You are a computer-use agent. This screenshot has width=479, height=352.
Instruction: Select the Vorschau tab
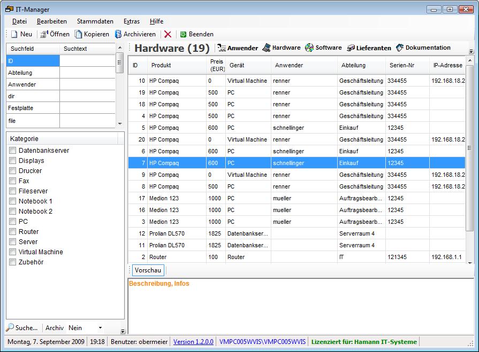click(148, 270)
